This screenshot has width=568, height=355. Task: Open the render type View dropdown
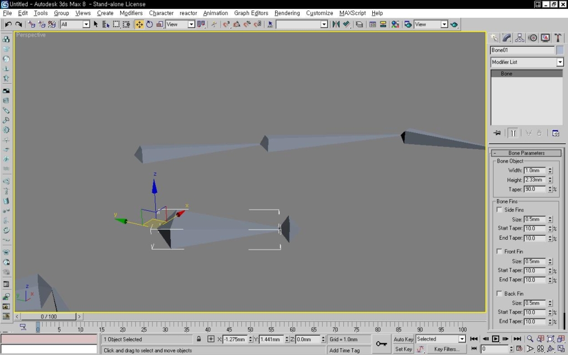(x=444, y=24)
